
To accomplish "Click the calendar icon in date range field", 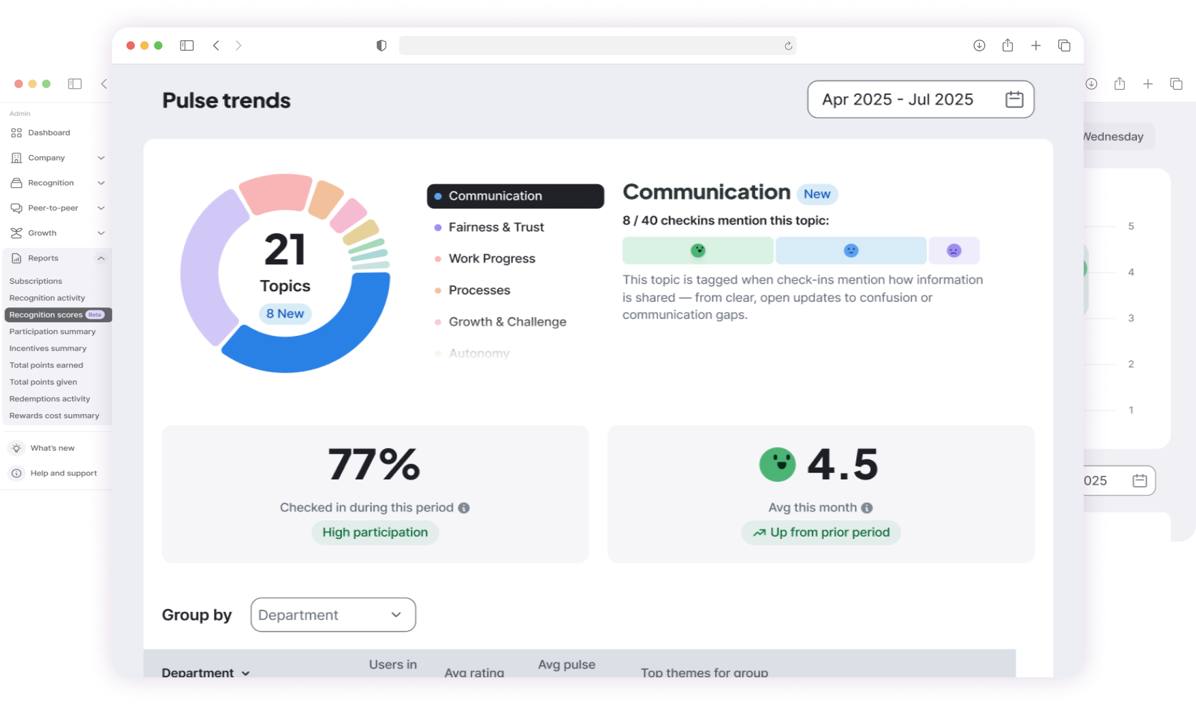I will (1014, 100).
